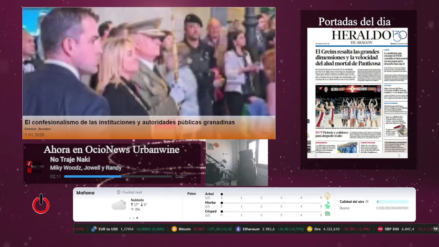Click the tree pollen icon for Árbol

pyautogui.click(x=328, y=196)
